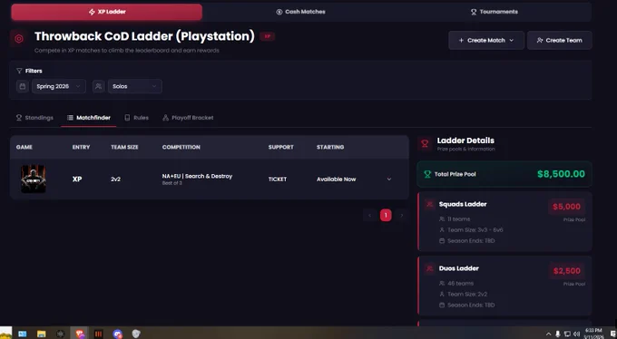
Task: Click the Create Match button
Action: (x=486, y=40)
